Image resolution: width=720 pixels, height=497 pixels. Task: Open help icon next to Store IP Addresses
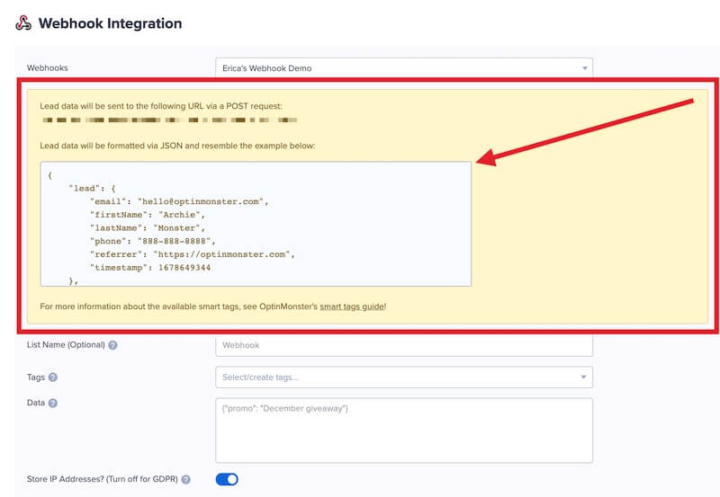185,479
